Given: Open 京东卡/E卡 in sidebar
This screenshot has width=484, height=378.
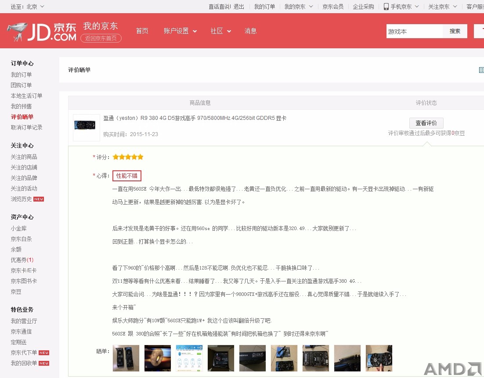Looking at the screenshot, I should 23,270.
